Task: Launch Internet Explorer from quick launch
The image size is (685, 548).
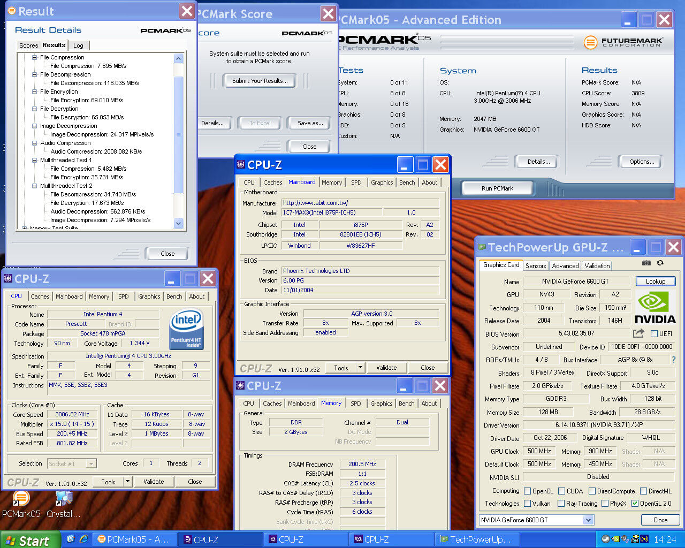Action: (x=83, y=539)
